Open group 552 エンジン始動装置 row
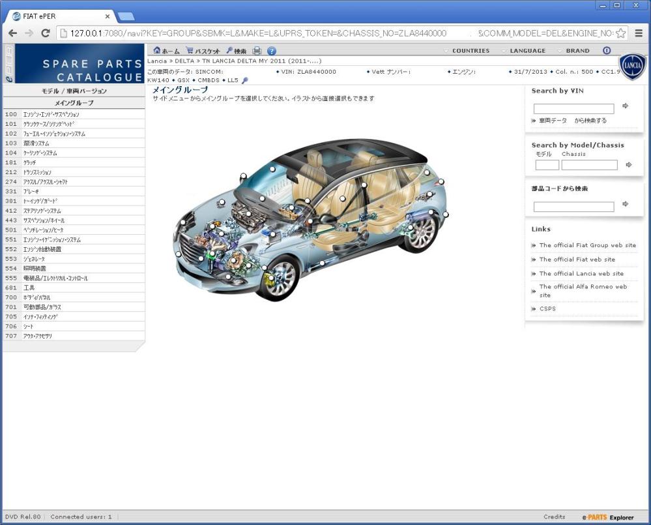Image resolution: width=651 pixels, height=525 pixels. [x=74, y=249]
